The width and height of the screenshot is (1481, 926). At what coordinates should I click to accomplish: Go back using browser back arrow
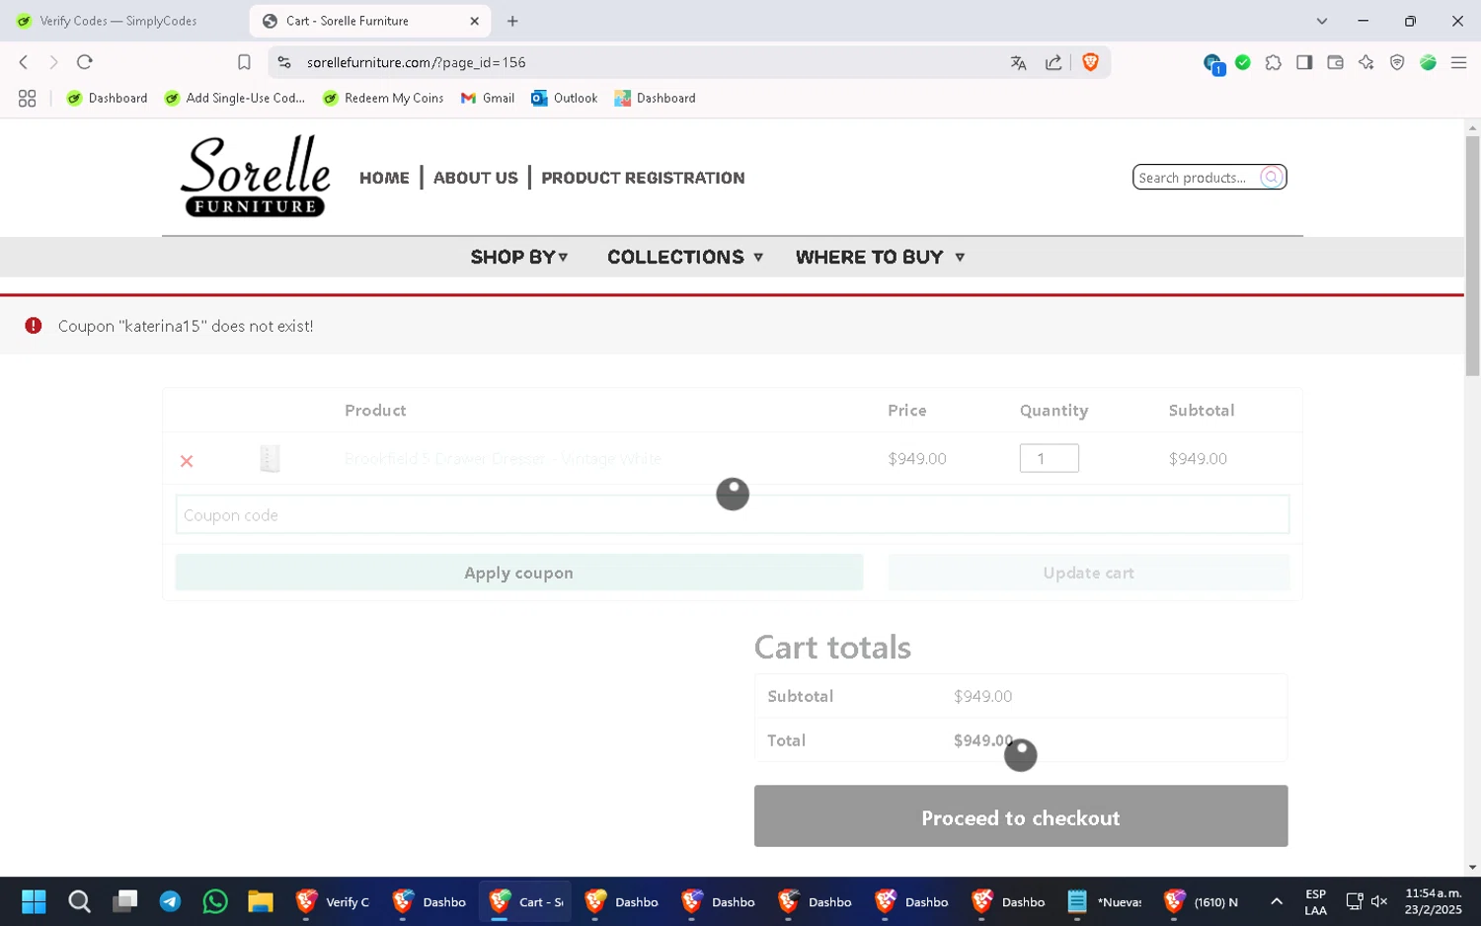click(x=24, y=62)
